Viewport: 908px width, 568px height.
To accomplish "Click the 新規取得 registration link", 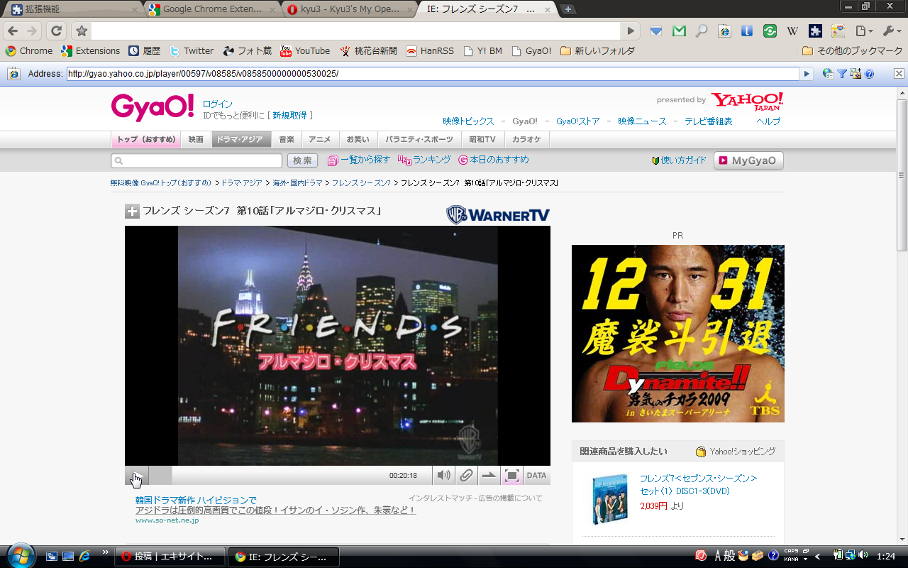I will pos(289,115).
